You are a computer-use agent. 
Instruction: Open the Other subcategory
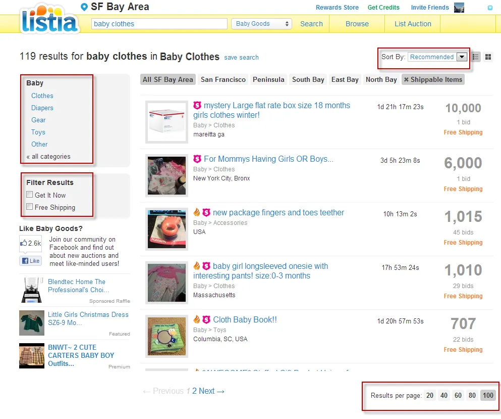[x=39, y=145]
